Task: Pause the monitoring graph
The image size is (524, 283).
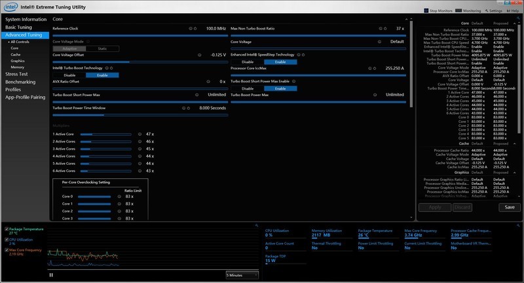Action: point(51,275)
